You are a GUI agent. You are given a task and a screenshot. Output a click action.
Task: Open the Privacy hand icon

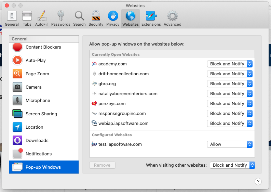(x=113, y=16)
